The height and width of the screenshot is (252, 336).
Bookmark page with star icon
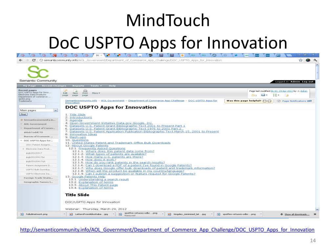tap(301, 60)
